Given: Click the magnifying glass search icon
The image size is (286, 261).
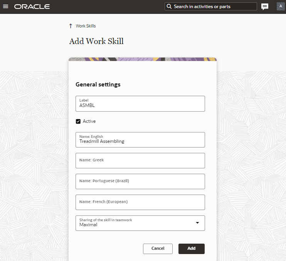Looking at the screenshot, I should (169, 7).
